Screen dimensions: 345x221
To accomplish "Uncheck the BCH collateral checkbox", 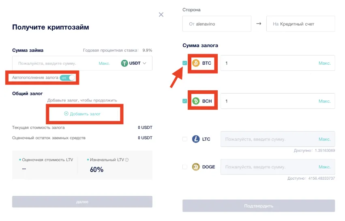I will 185,101.
